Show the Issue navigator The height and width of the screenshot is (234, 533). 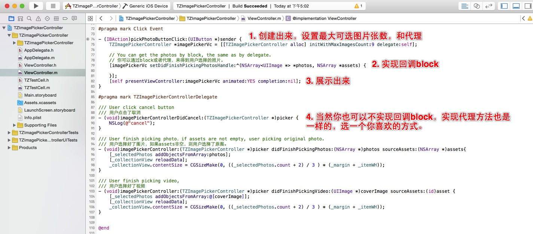point(38,18)
